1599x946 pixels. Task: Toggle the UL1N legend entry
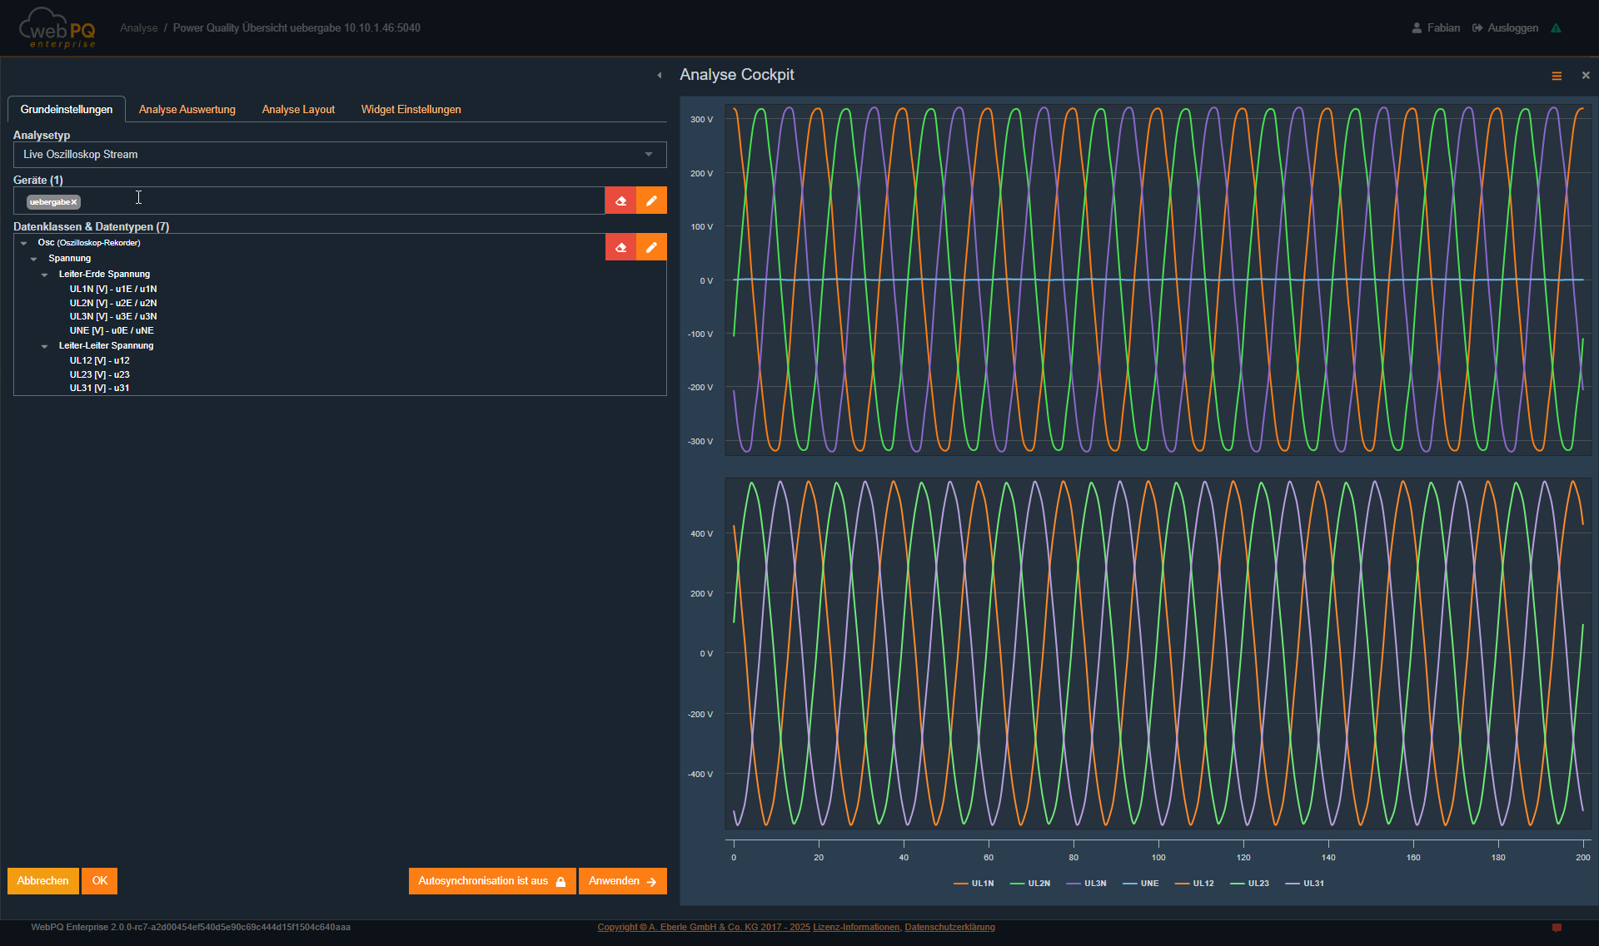click(974, 884)
